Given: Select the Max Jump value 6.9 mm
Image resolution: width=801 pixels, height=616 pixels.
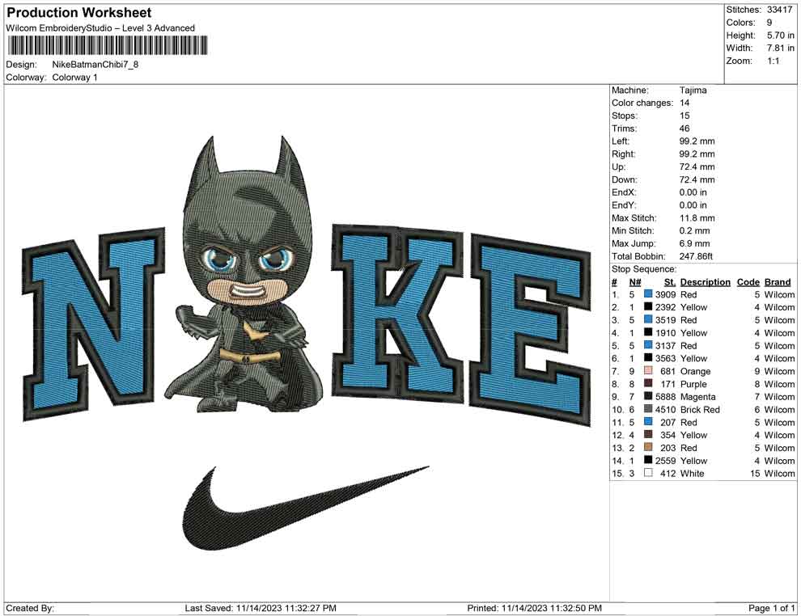Looking at the screenshot, I should coord(695,243).
